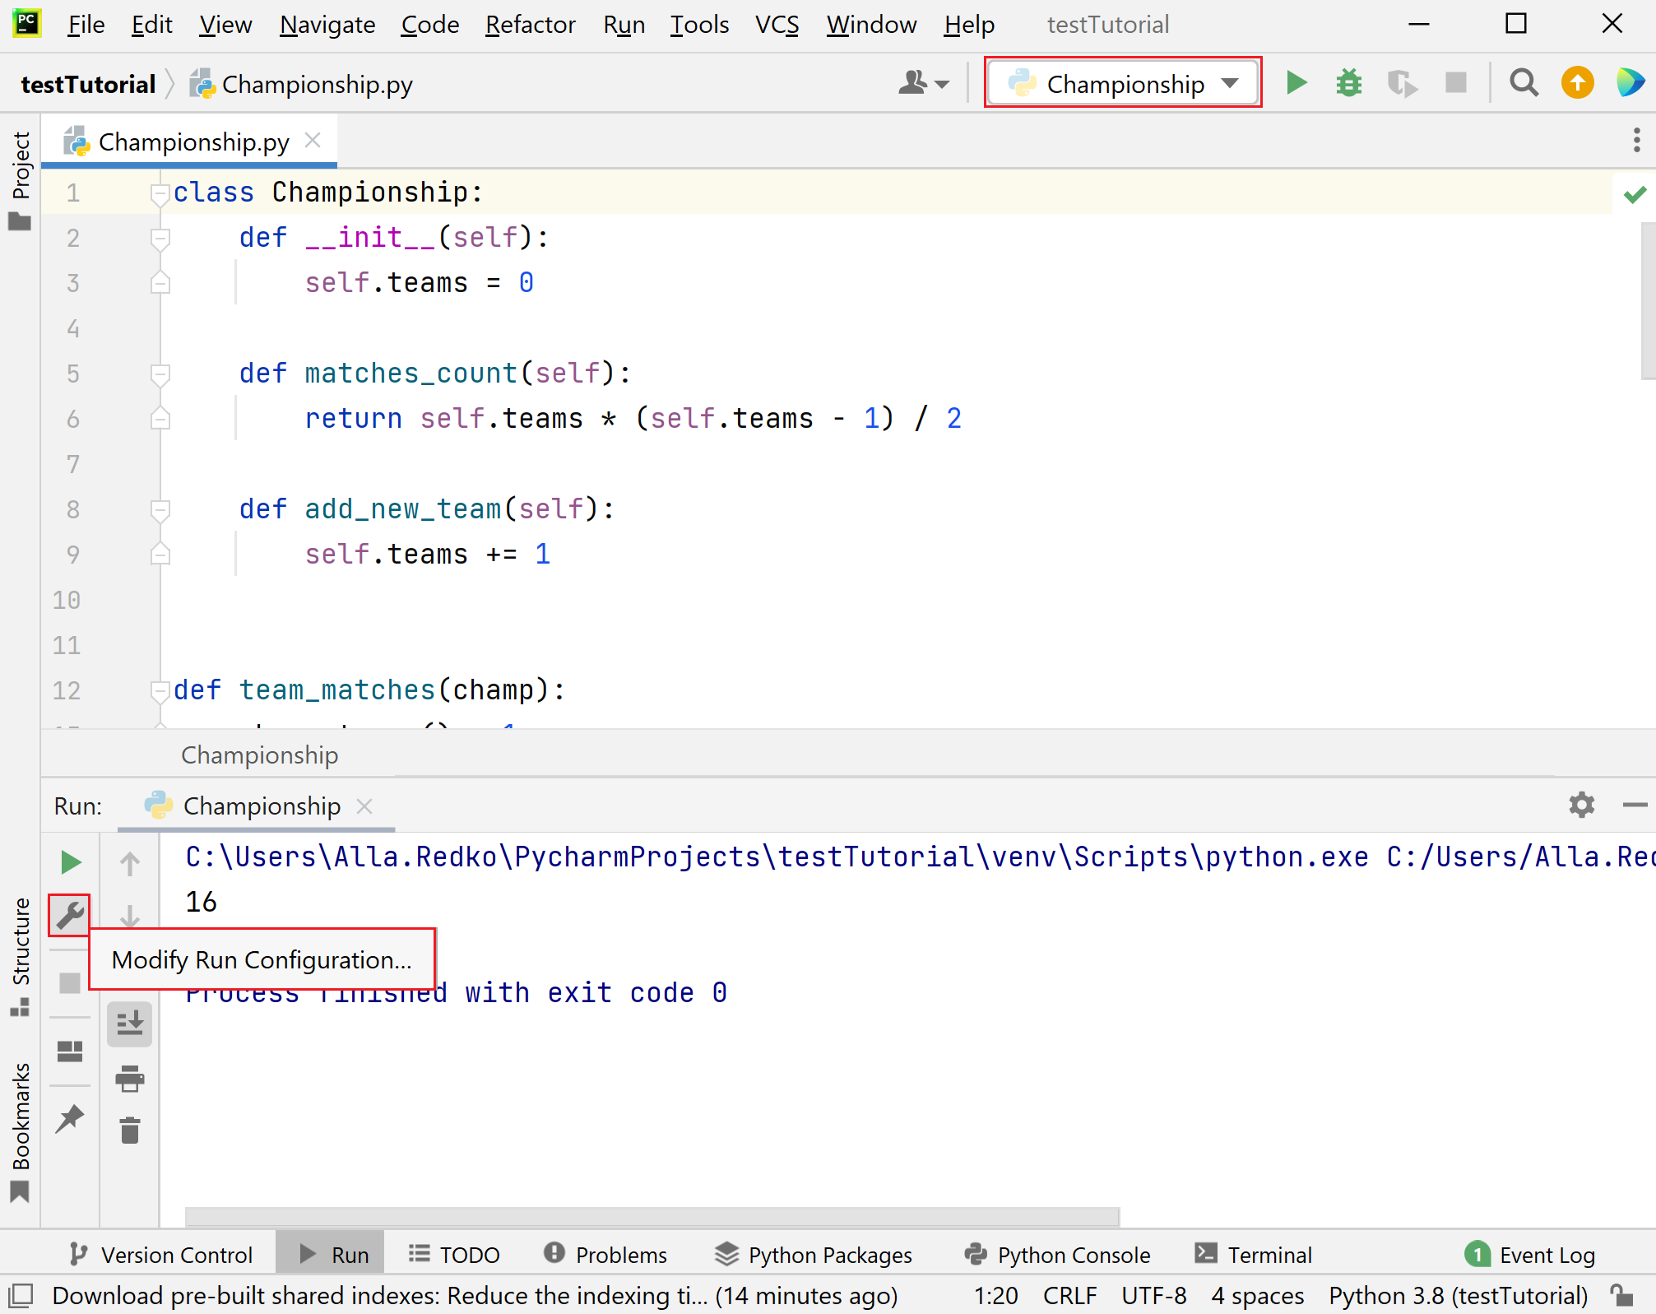This screenshot has width=1656, height=1314.
Task: Print the run console output
Action: [x=130, y=1078]
